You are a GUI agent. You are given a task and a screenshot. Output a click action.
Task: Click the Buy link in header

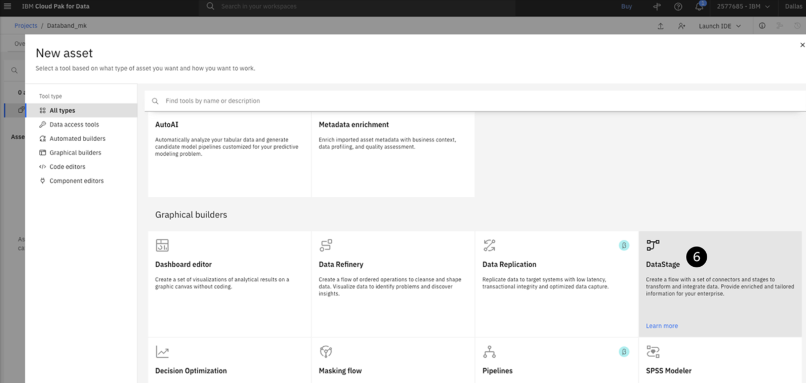click(626, 6)
